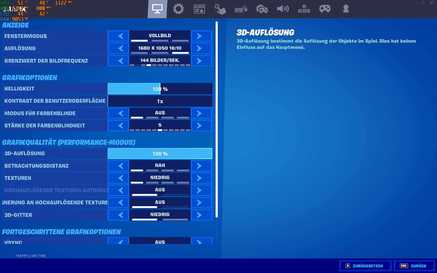Open the video display settings tab
The width and height of the screenshot is (437, 273).
[157, 9]
